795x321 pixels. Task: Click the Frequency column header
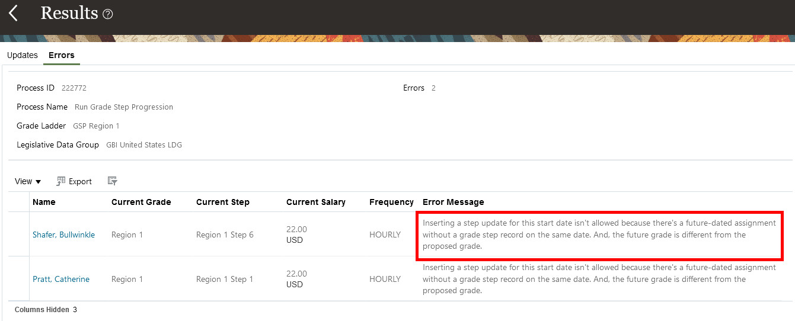tap(391, 202)
